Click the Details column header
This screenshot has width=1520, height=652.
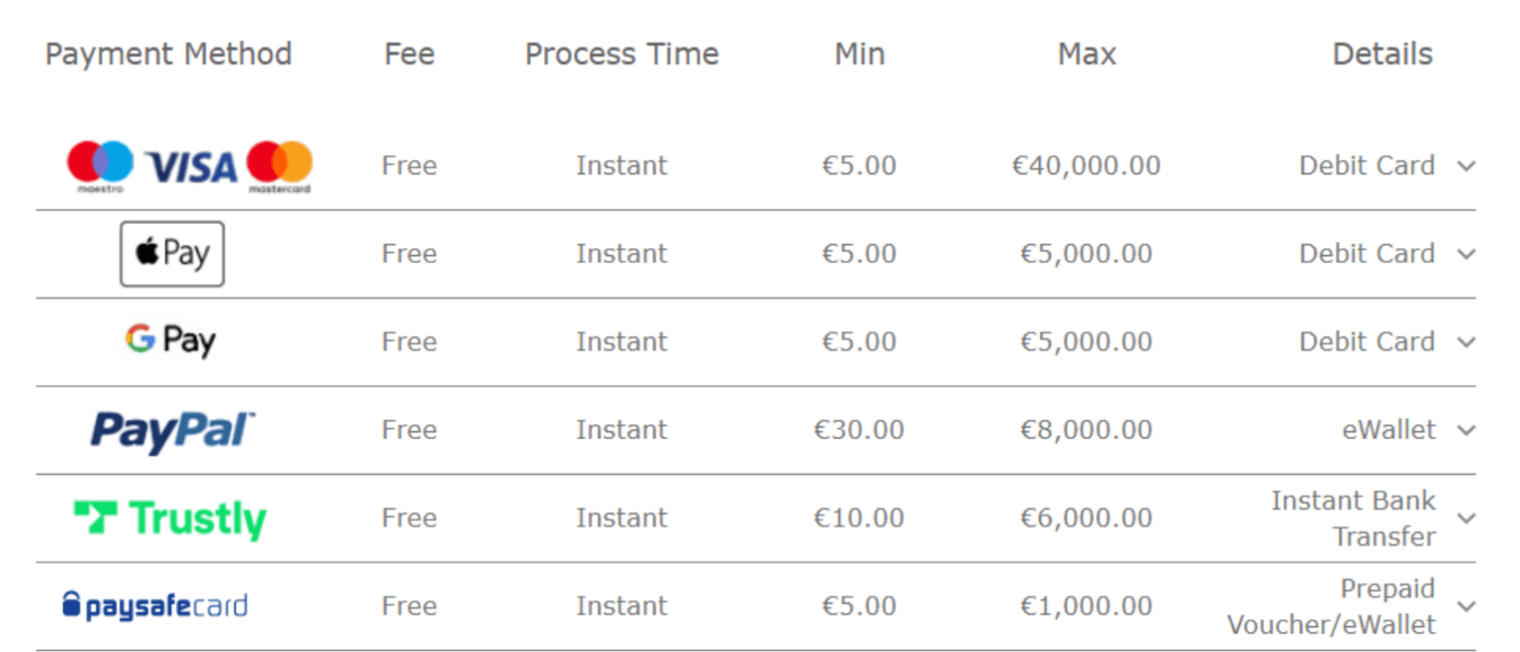(x=1382, y=53)
